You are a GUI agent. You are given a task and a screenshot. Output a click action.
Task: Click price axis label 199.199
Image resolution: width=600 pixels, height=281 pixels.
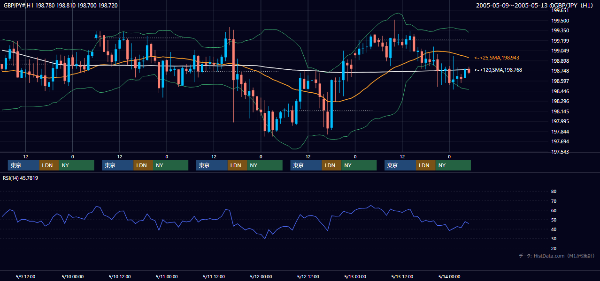tap(560, 41)
